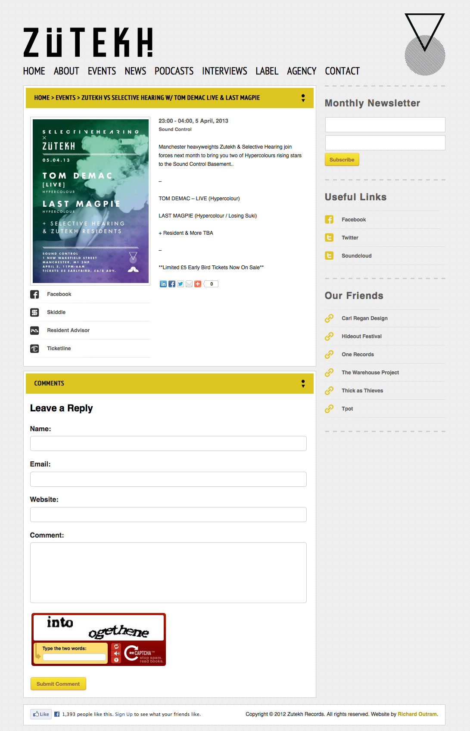Click the Name input field
The width and height of the screenshot is (470, 731).
168,444
